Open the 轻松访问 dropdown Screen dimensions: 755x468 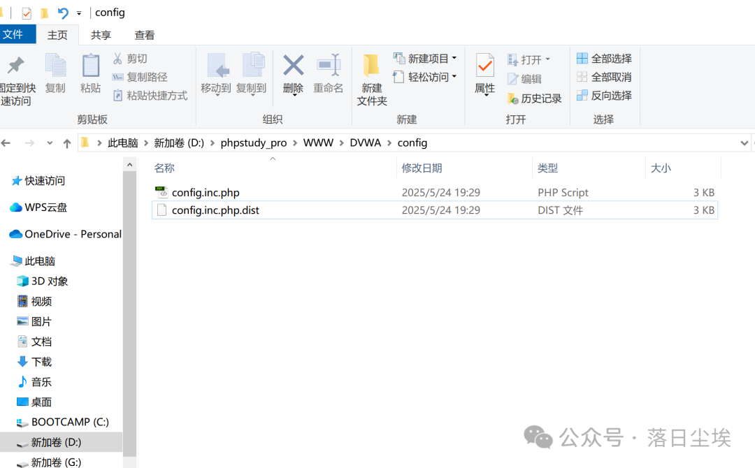point(425,77)
